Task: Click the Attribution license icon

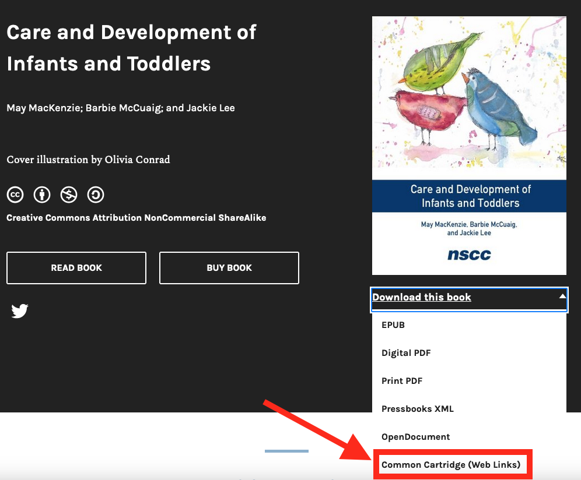Action: (x=42, y=195)
